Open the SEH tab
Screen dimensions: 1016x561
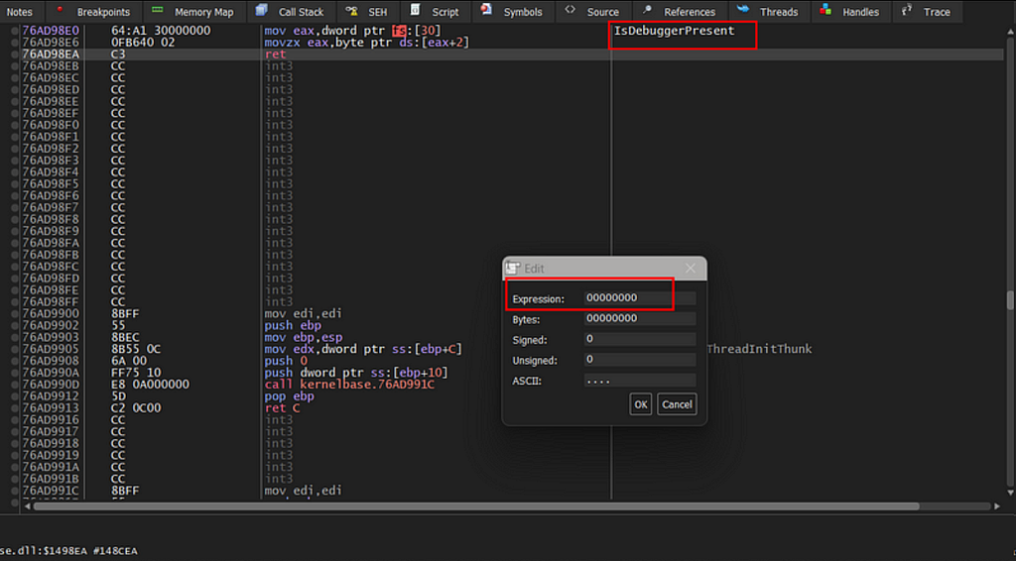coord(368,12)
